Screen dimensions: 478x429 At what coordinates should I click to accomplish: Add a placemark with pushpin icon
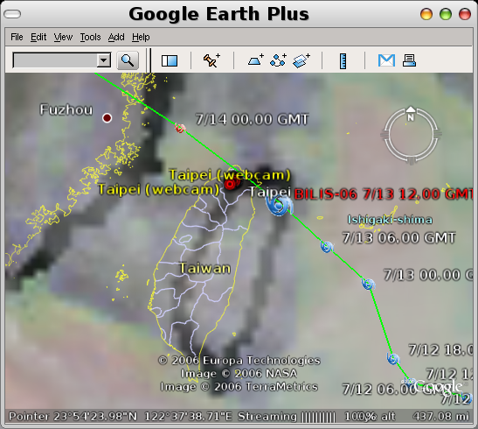(211, 60)
